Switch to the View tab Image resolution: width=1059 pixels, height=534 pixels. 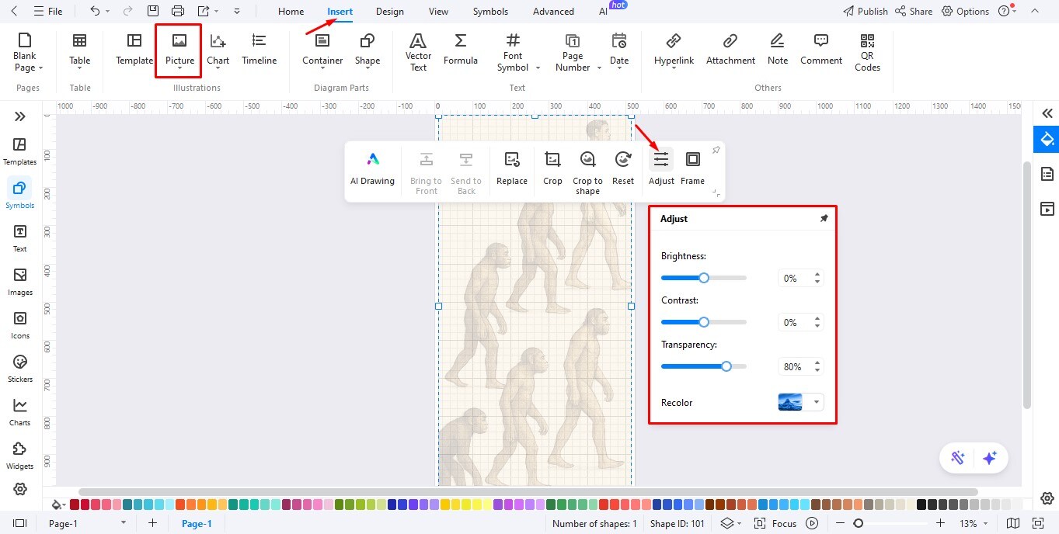[438, 12]
